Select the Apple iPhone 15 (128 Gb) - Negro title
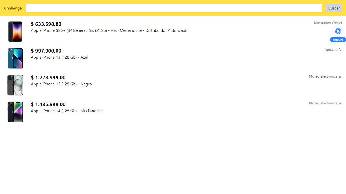Image resolution: width=346 pixels, height=194 pixels. (x=61, y=84)
